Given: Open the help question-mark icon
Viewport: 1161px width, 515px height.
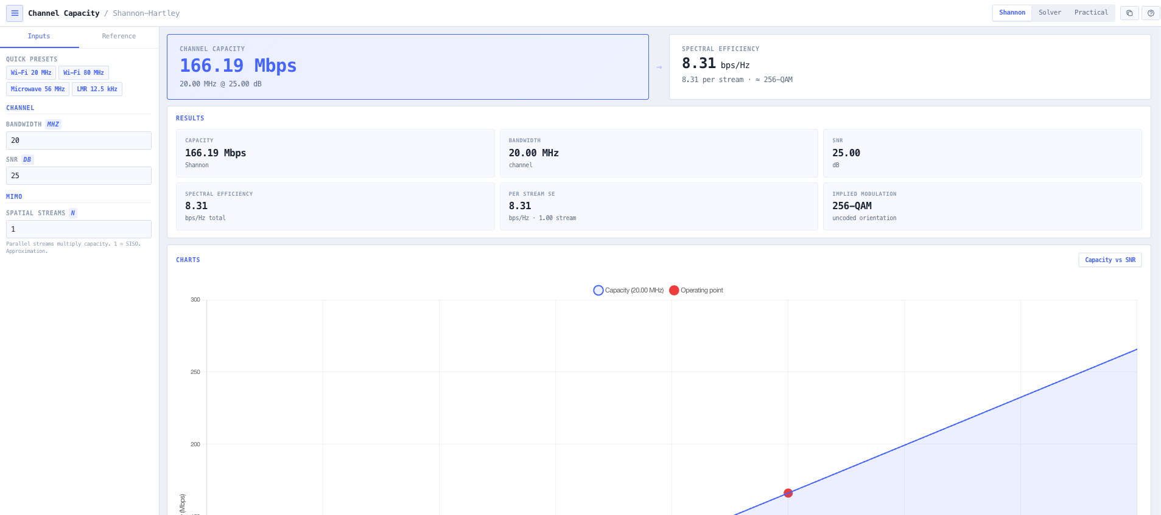Looking at the screenshot, I should point(1151,13).
